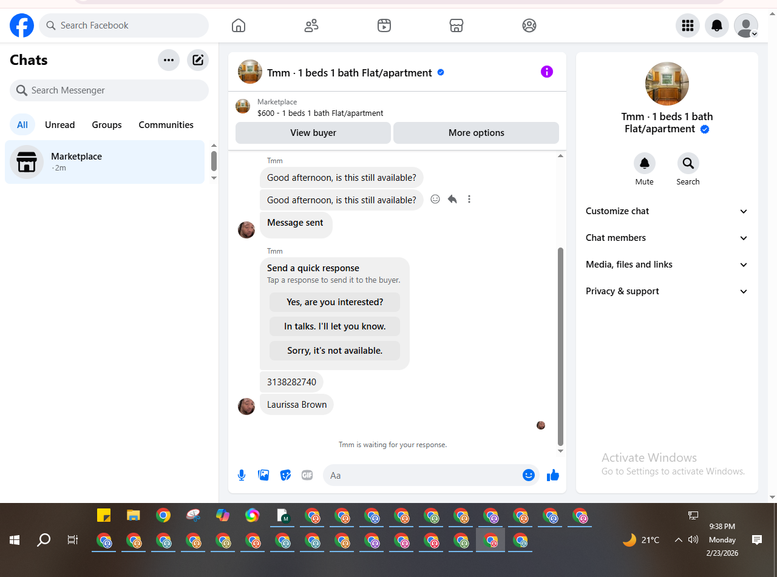Open Task View on the taskbar
This screenshot has height=577, width=777.
click(x=73, y=540)
